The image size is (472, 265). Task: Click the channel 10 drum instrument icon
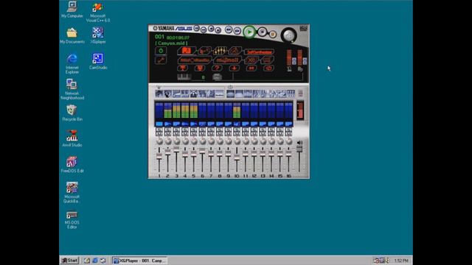pos(237,124)
